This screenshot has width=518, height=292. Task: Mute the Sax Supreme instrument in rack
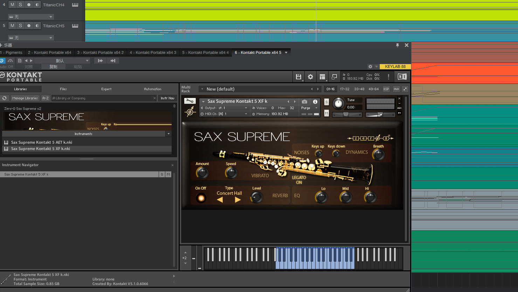click(326, 113)
